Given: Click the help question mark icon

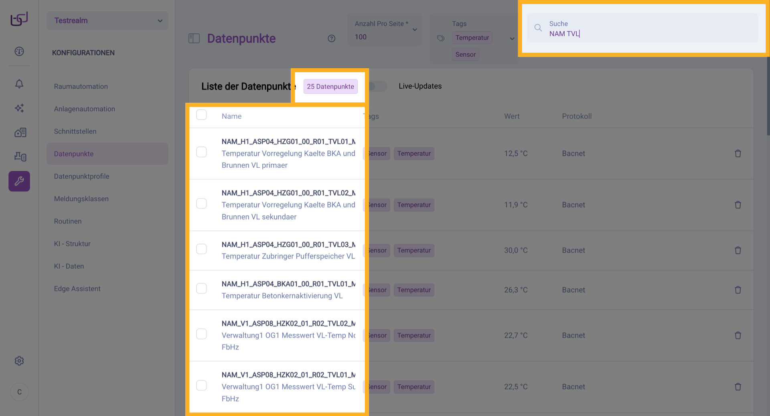Looking at the screenshot, I should click(331, 39).
